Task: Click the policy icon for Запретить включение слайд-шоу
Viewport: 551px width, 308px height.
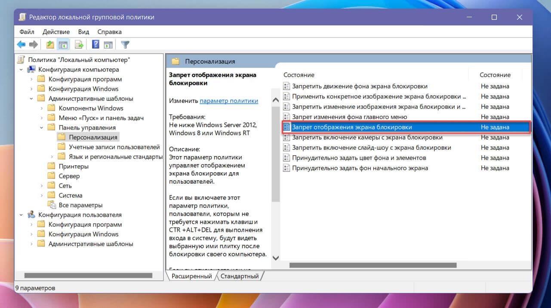Action: coord(286,148)
